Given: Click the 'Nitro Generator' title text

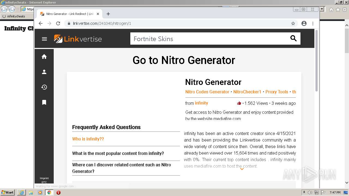Looking at the screenshot, I should tap(213, 82).
